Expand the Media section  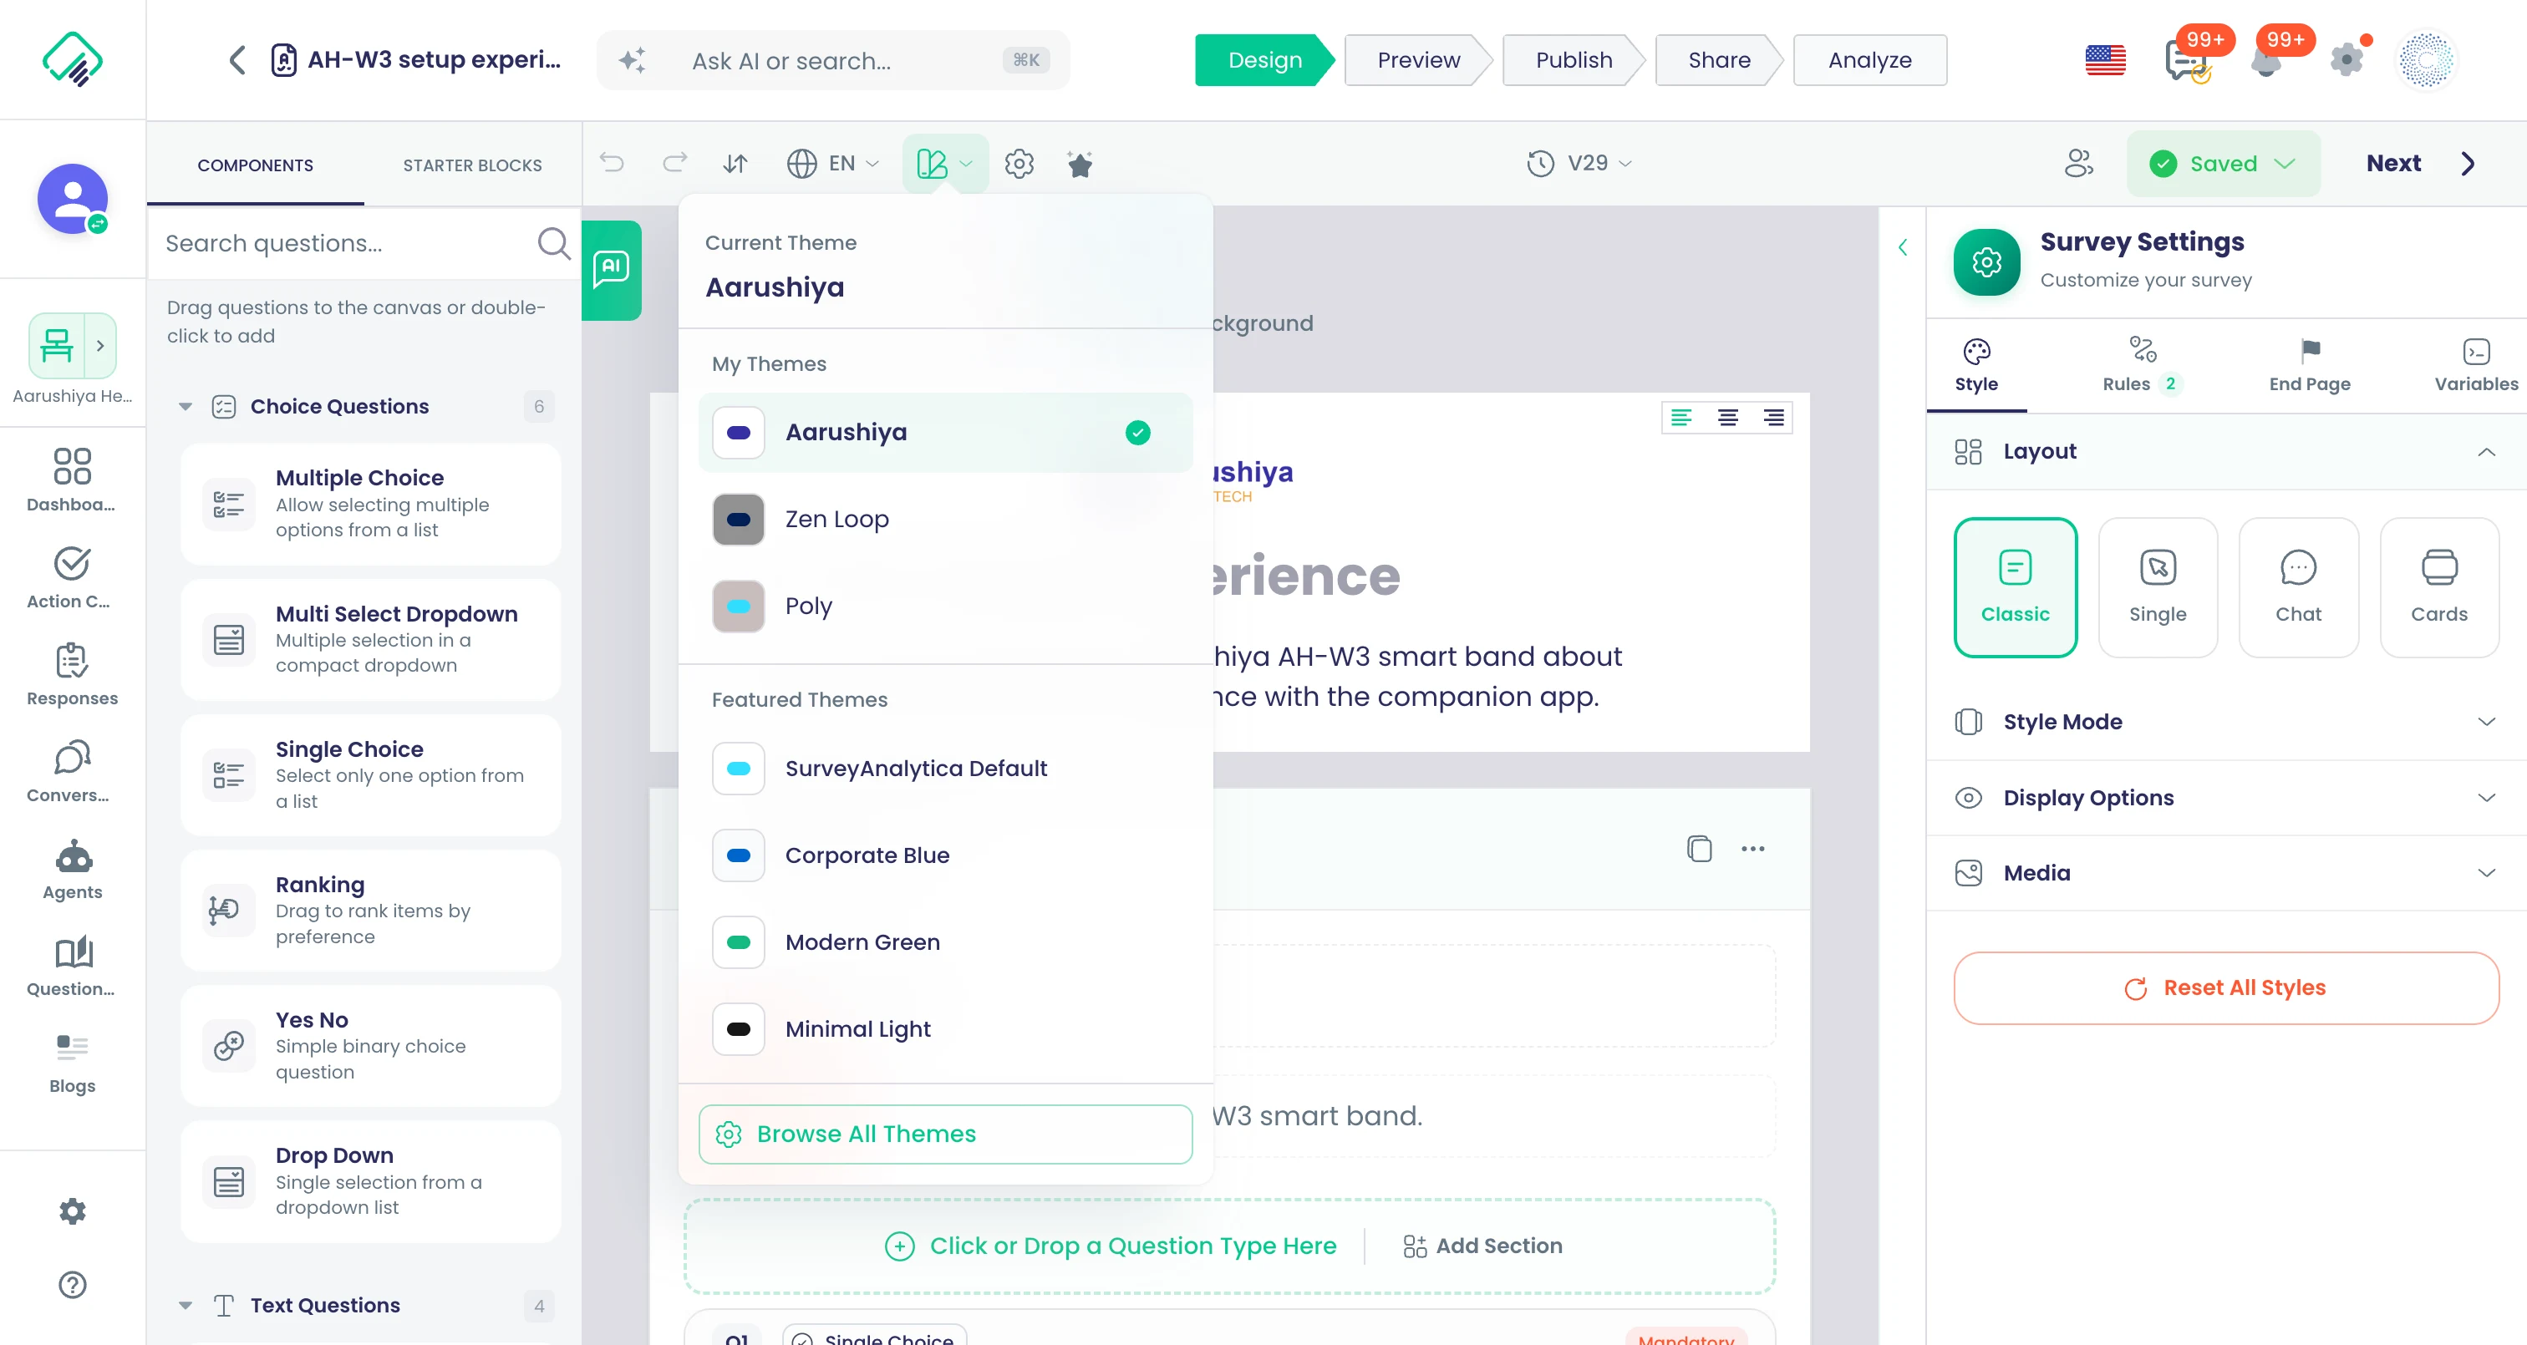coord(2226,872)
